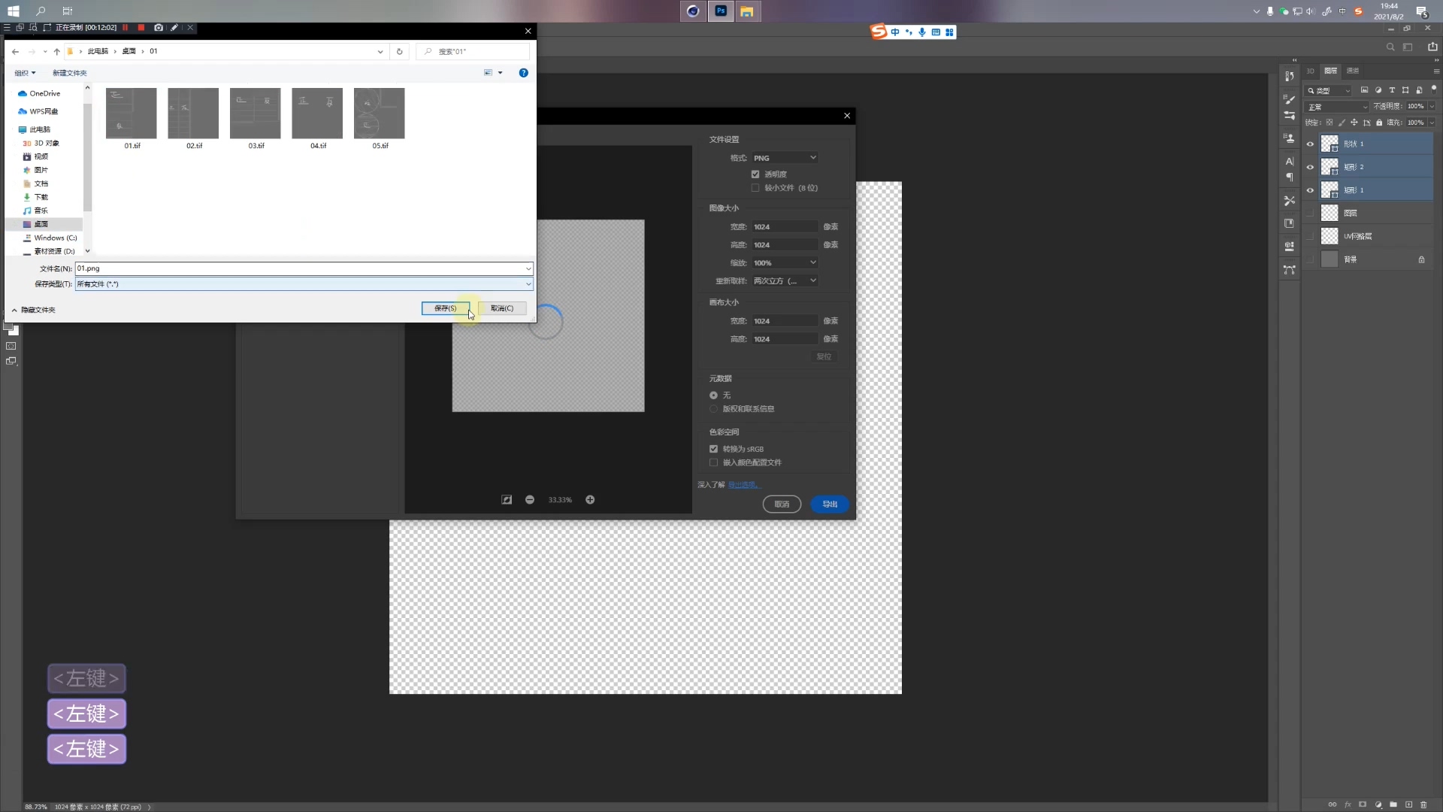1443x812 pixels.
Task: Open Photoshop from the taskbar
Action: tap(720, 11)
